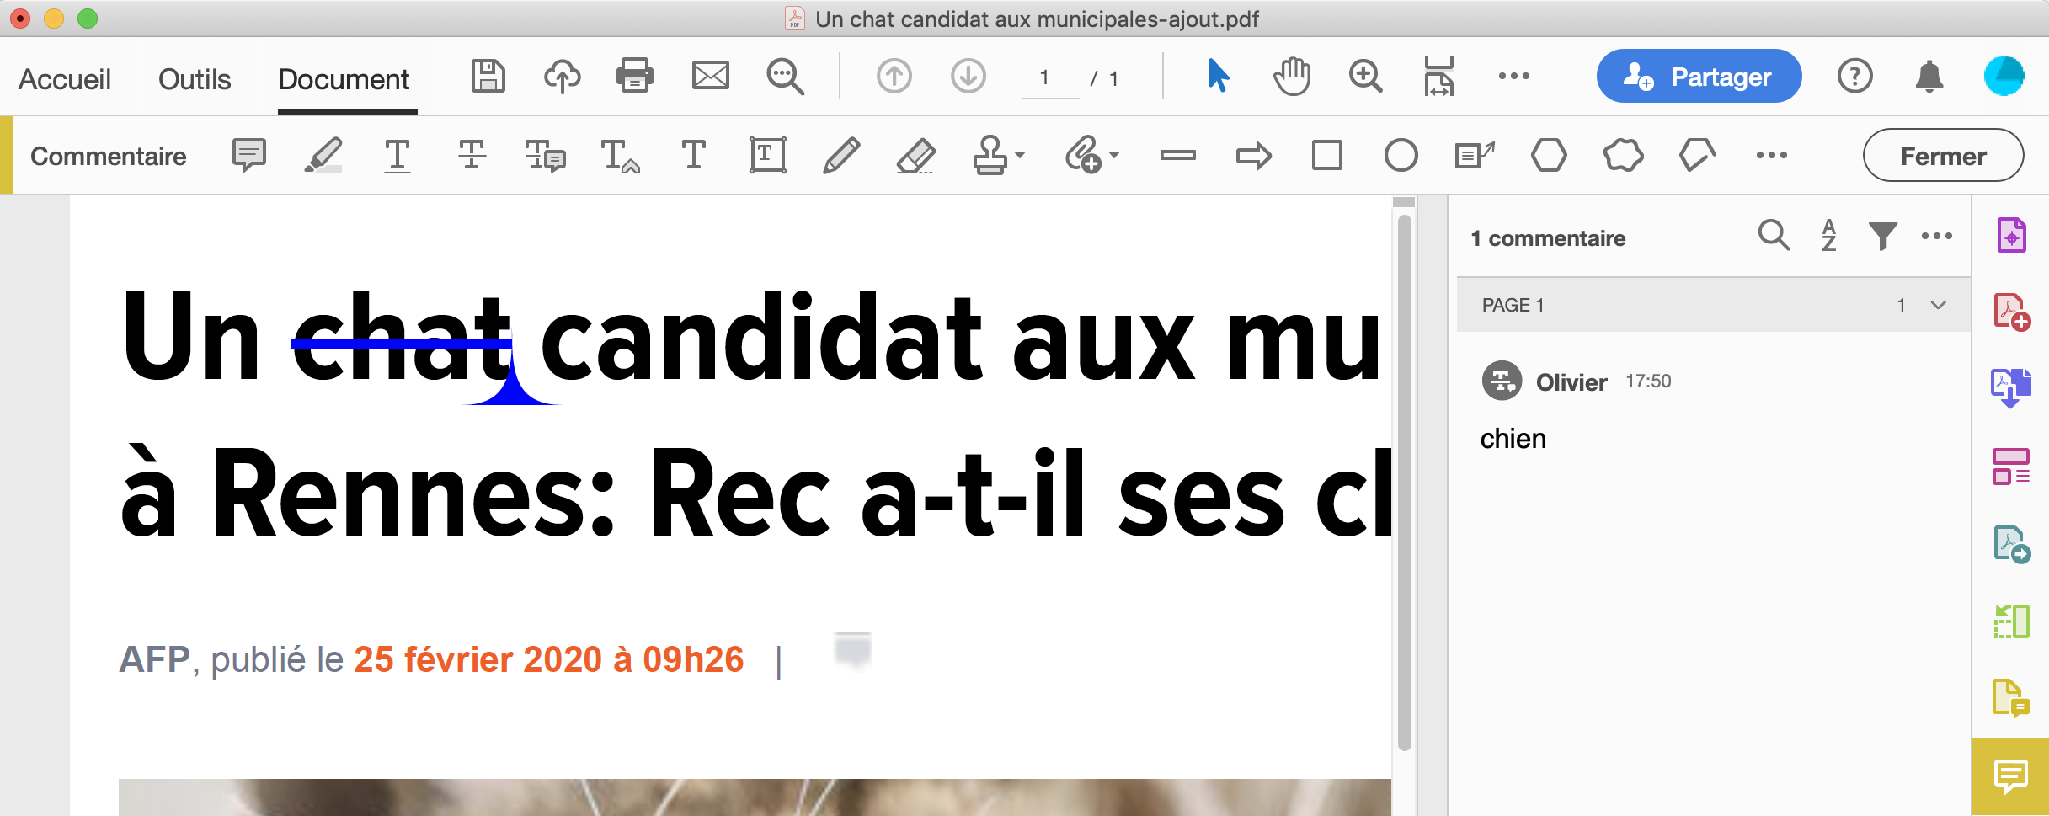Open Organize pages tool in sidebar

[2011, 466]
